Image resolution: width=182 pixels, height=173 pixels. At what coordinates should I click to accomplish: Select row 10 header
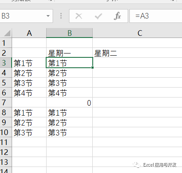pos(6,132)
